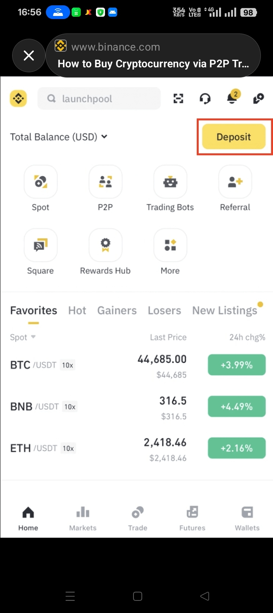
Task: Open the P2P trading shortcut
Action: pos(105,182)
